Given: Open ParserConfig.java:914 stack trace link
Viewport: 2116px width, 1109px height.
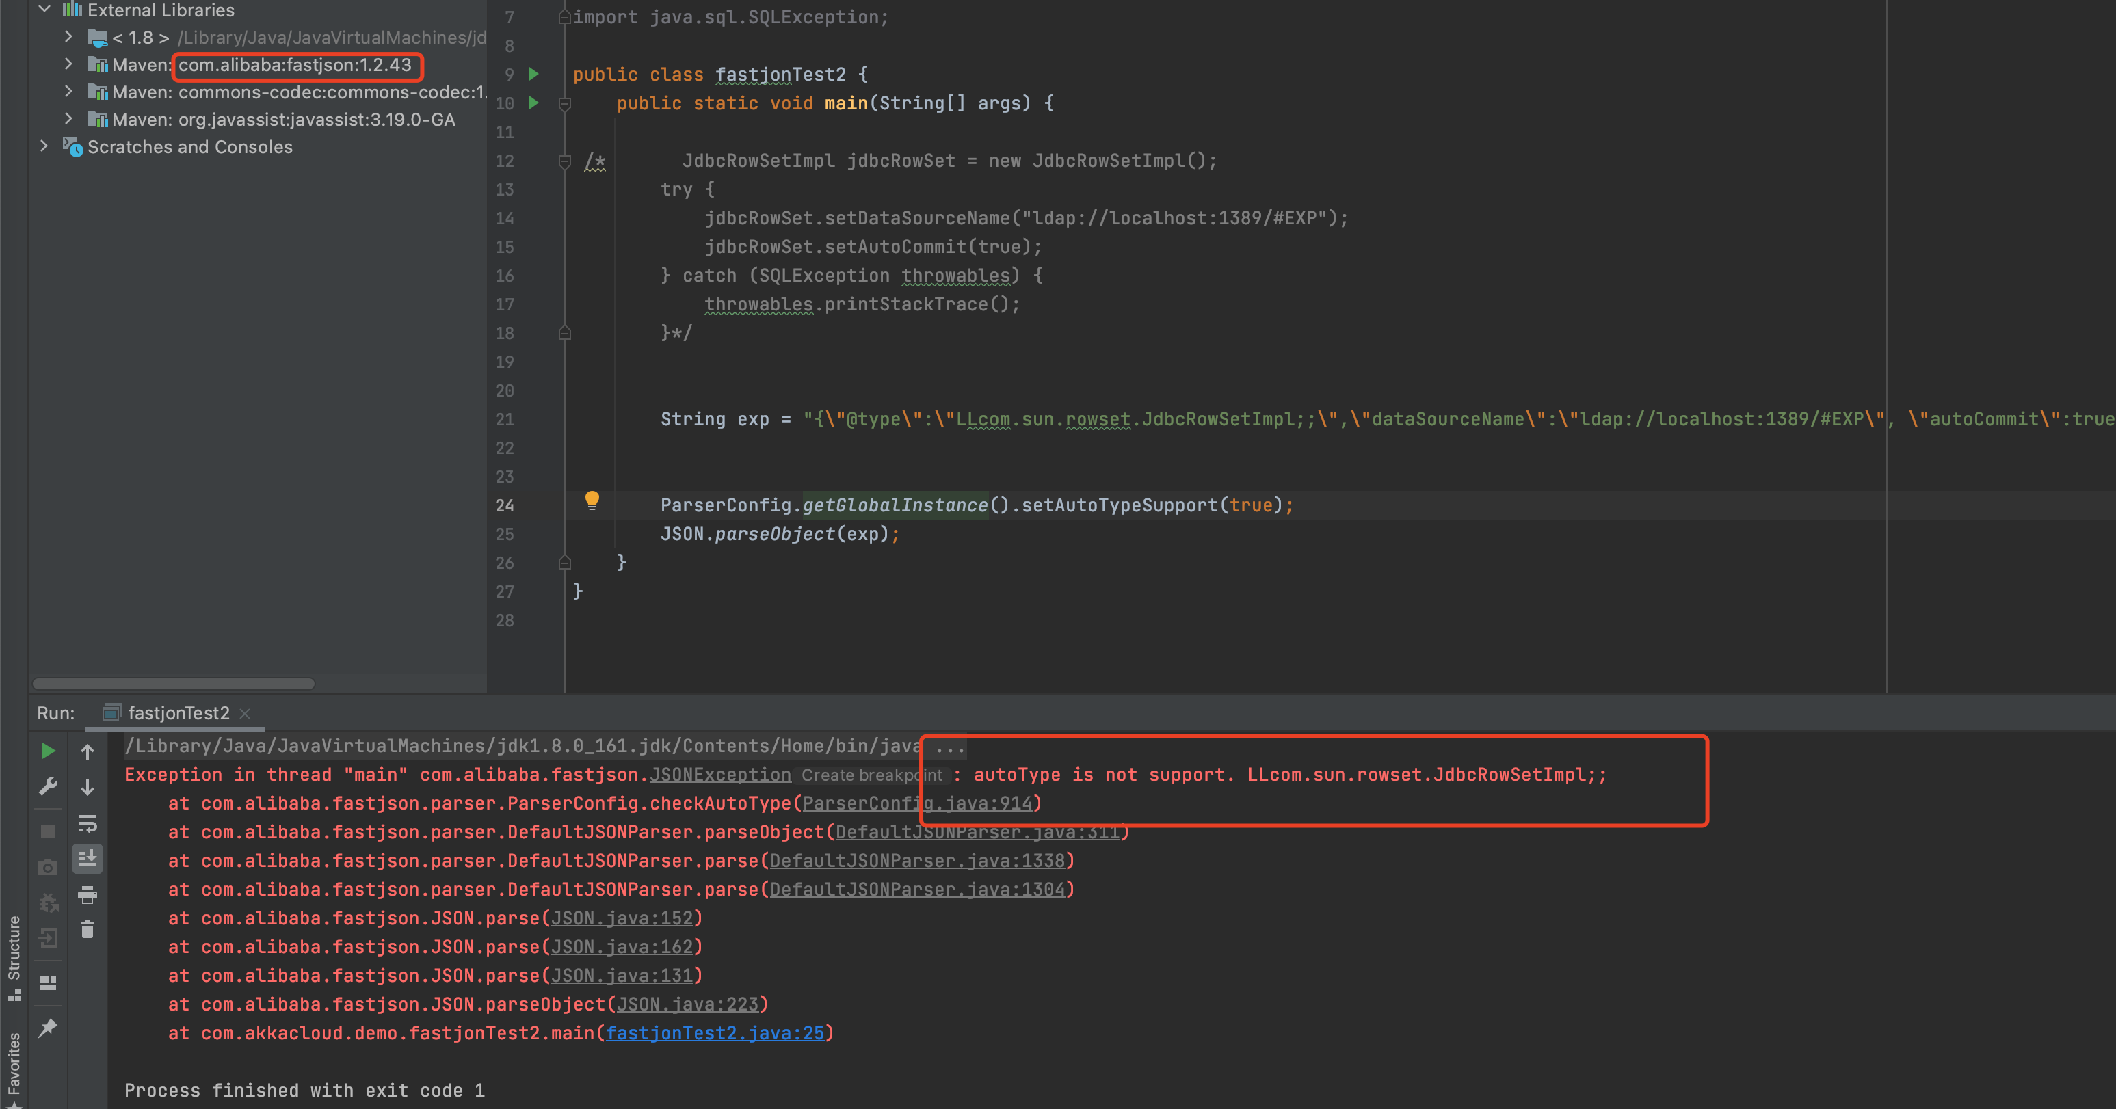Looking at the screenshot, I should [916, 803].
